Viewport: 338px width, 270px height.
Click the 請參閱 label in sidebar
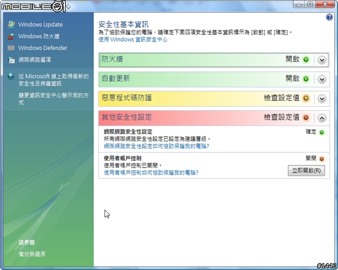(26, 243)
